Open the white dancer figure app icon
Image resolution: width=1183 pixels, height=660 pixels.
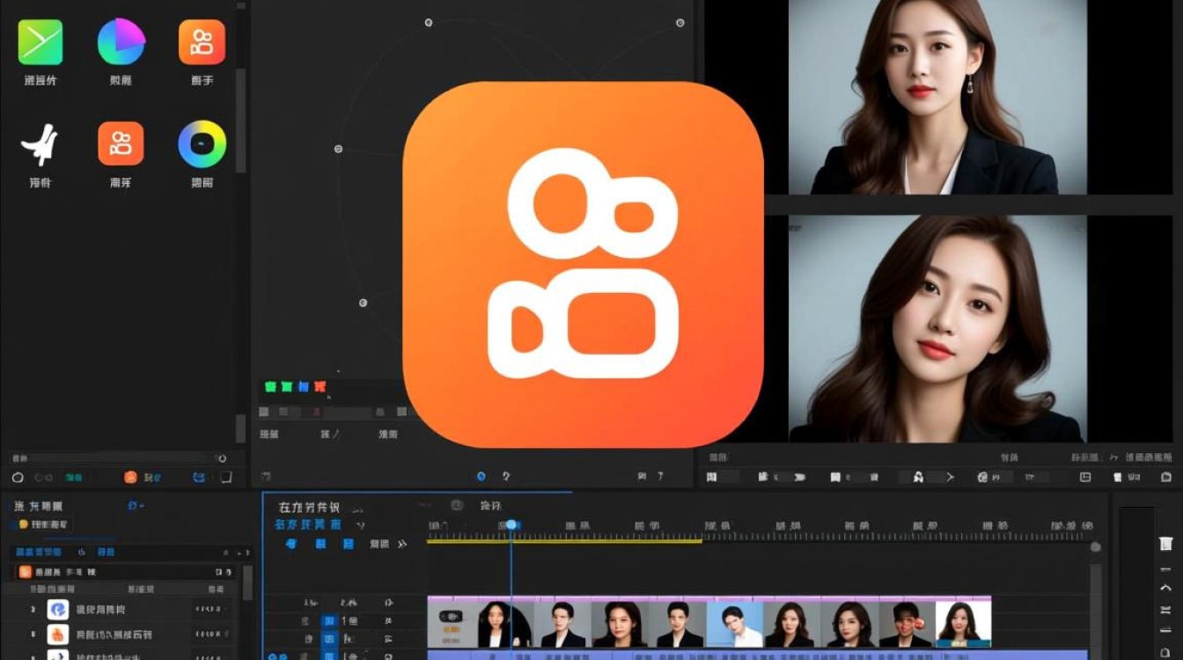point(40,144)
